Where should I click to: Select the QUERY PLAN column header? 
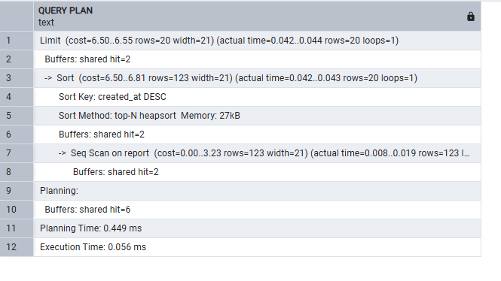tap(257, 17)
